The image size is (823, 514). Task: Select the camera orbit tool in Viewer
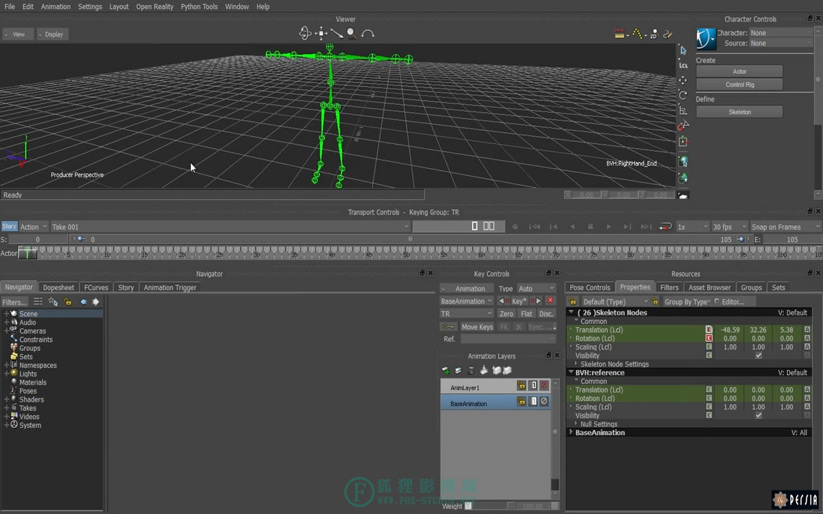coord(305,33)
